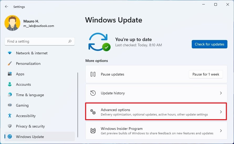Expand Advanced options chevron
Screen dimensions: 234x144
tap(221, 112)
